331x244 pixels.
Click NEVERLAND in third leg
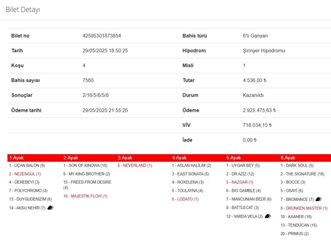pyautogui.click(x=135, y=165)
